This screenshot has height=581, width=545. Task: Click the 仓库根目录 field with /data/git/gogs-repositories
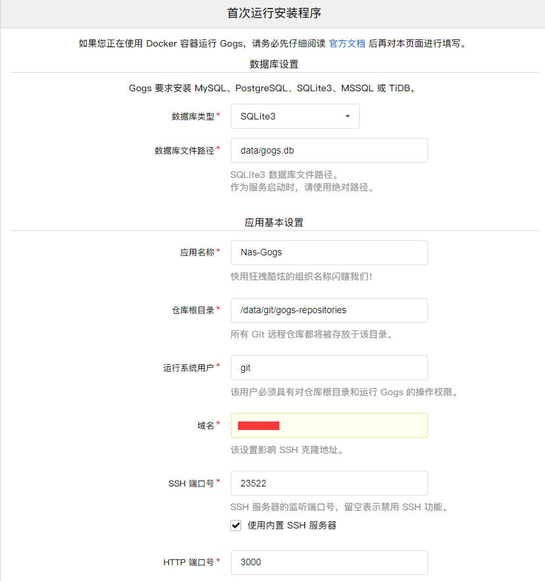pos(329,310)
